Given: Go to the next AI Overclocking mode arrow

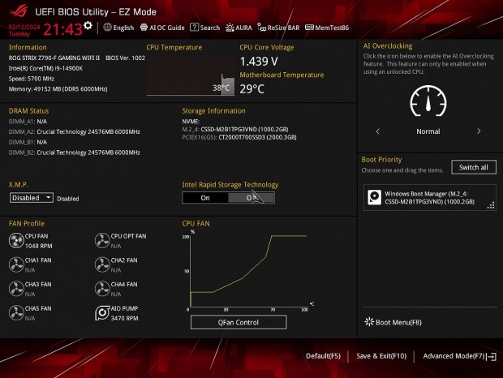Looking at the screenshot, I should coord(479,131).
